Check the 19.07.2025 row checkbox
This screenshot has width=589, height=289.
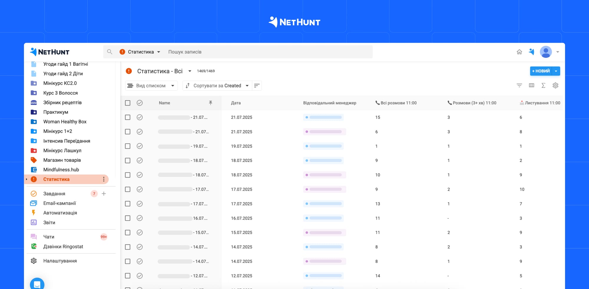click(128, 146)
